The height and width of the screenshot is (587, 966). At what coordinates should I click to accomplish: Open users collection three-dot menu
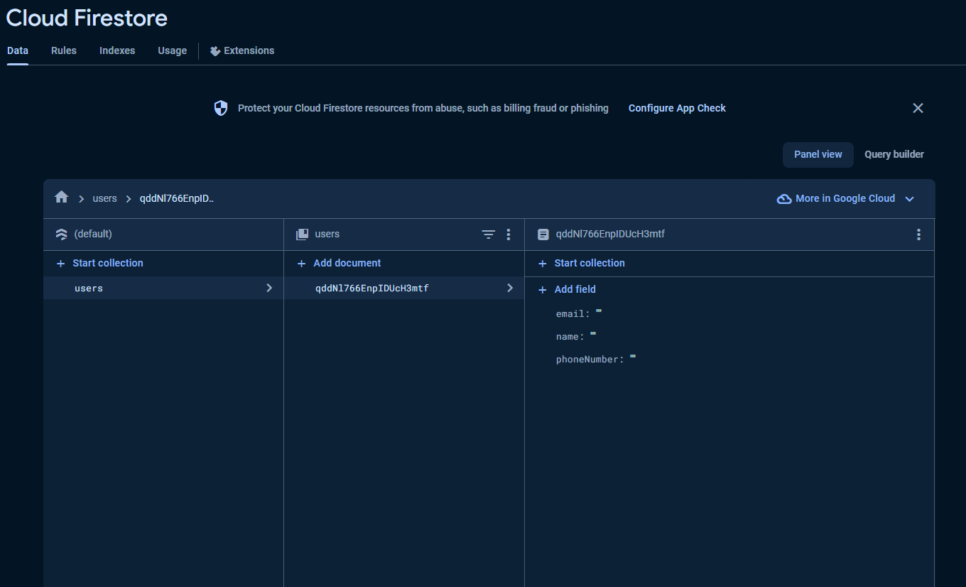click(508, 235)
